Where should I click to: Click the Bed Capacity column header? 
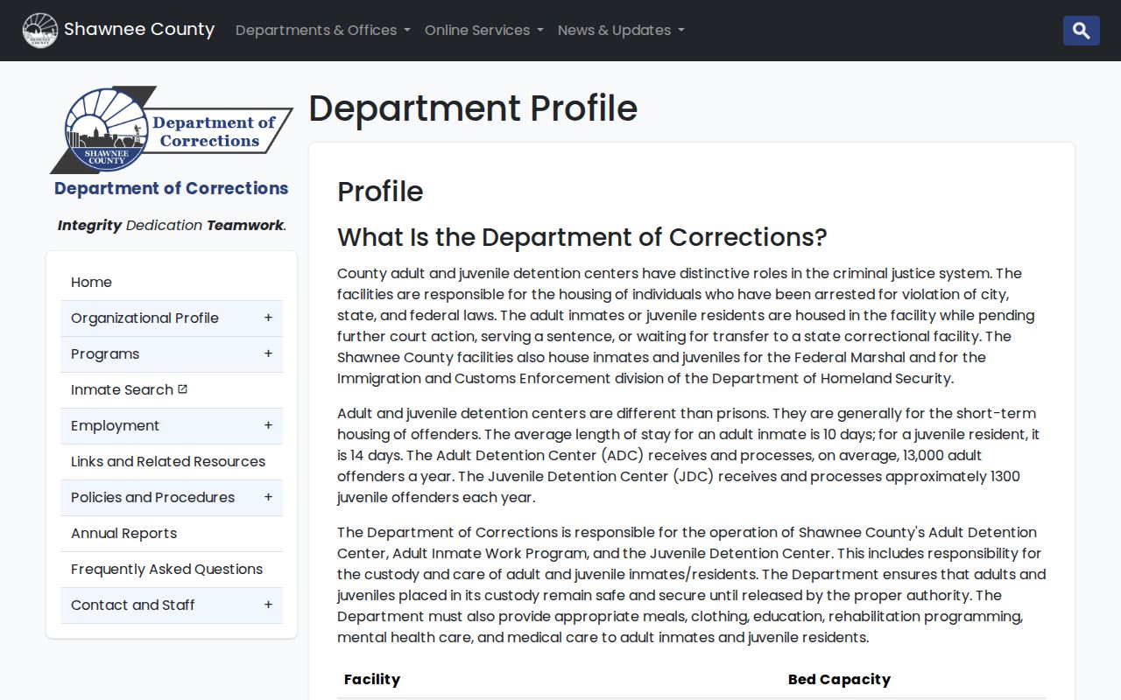point(839,679)
